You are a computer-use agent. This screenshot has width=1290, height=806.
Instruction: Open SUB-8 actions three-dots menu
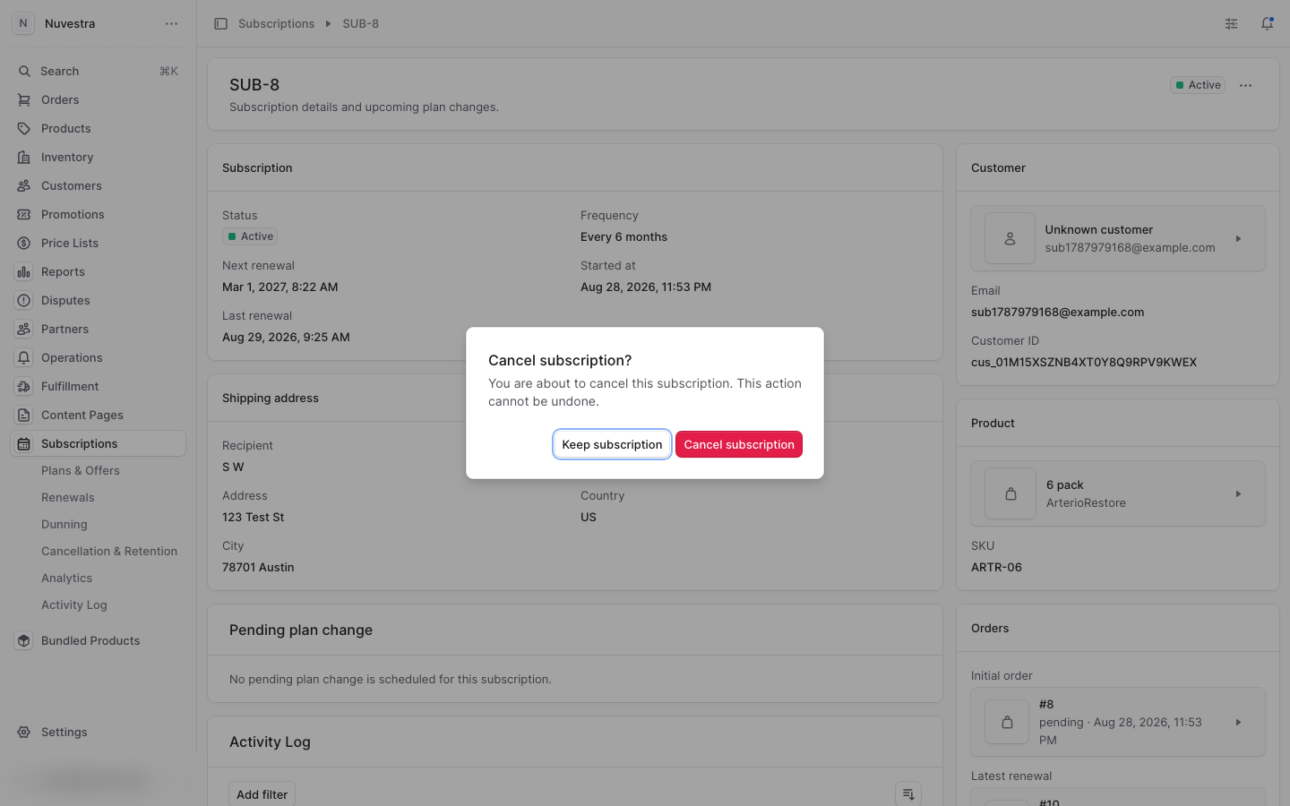click(1245, 85)
